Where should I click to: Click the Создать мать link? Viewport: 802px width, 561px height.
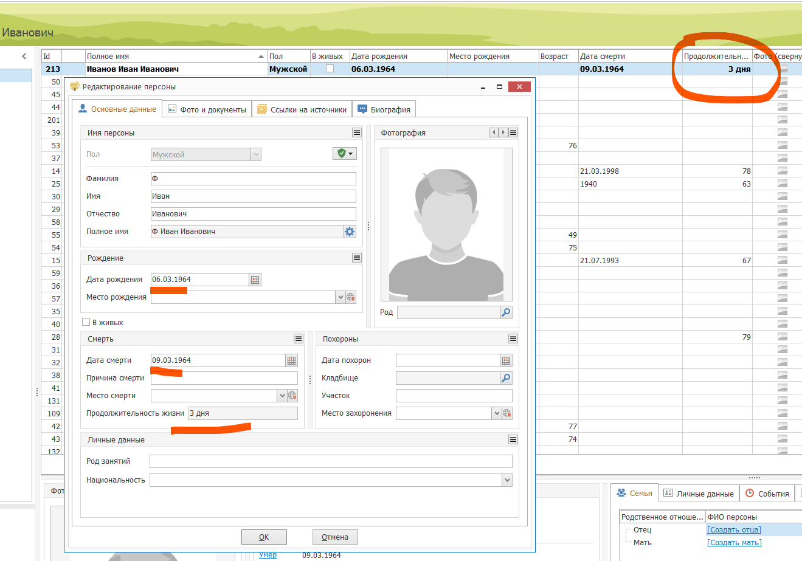click(x=734, y=543)
